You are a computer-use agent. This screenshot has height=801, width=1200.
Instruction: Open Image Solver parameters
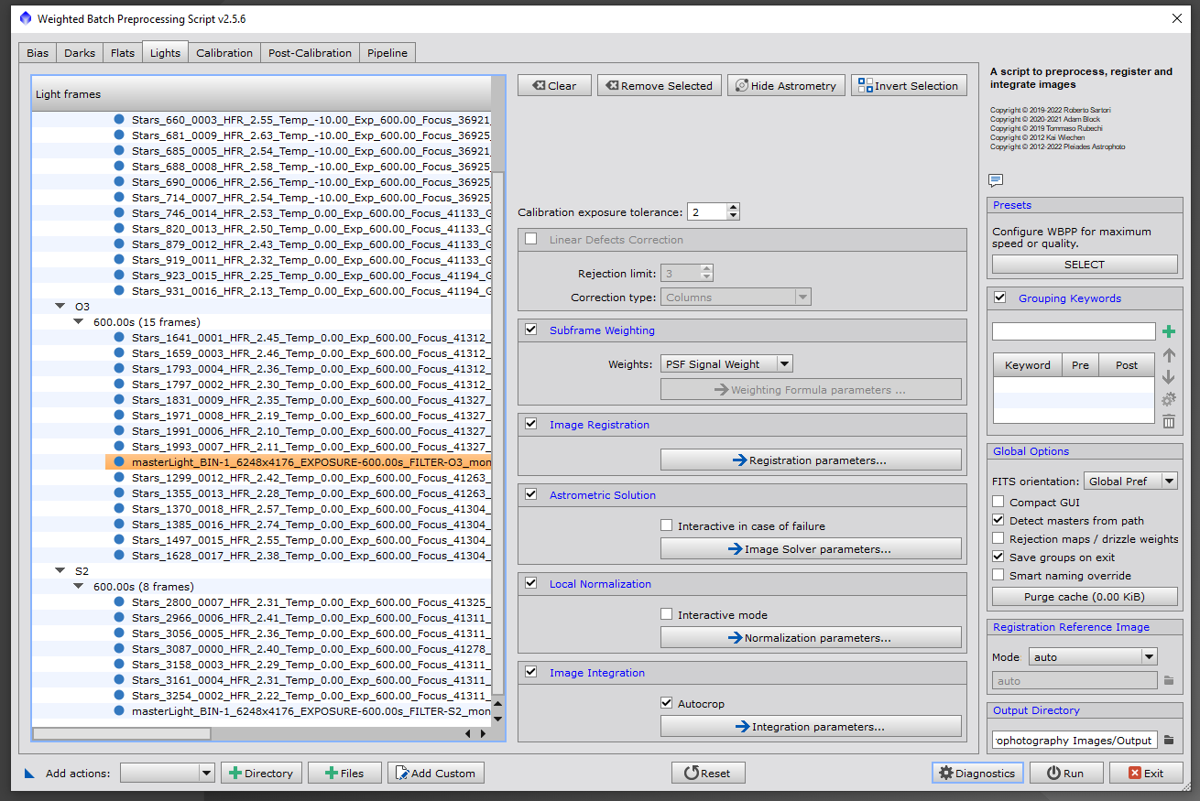coord(811,549)
